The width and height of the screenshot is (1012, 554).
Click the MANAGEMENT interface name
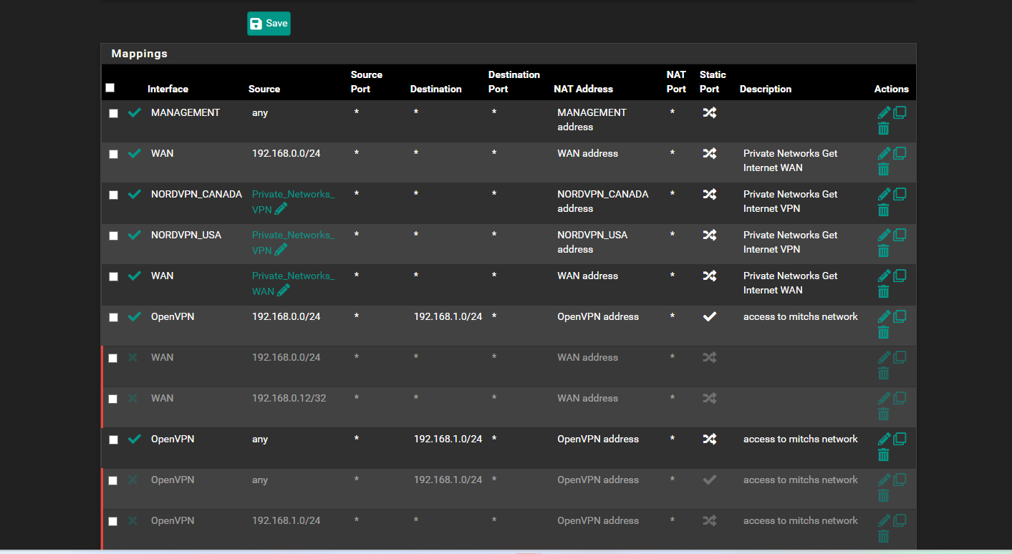[185, 112]
